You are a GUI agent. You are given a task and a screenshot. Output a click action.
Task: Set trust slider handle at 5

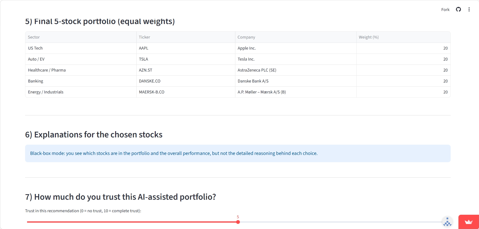coord(238,222)
